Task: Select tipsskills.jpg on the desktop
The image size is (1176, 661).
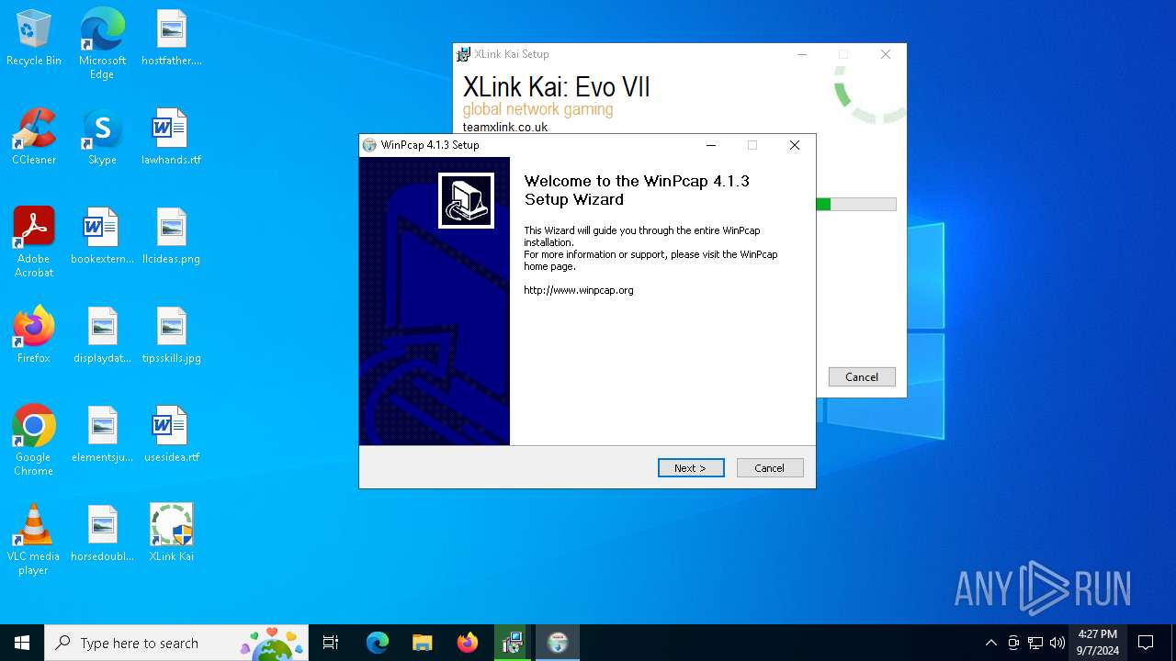Action: tap(171, 336)
